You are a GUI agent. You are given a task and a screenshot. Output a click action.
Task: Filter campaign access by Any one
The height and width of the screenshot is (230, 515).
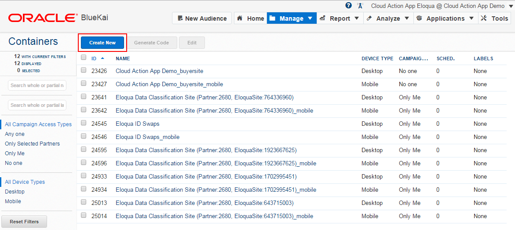point(15,134)
